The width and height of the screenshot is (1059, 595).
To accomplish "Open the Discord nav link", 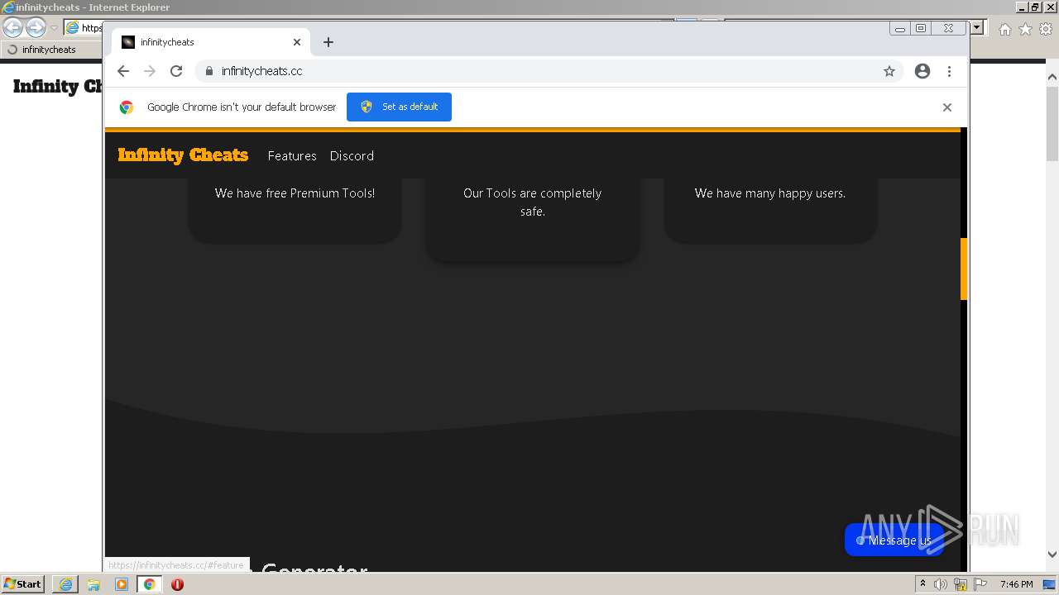I will pyautogui.click(x=352, y=155).
